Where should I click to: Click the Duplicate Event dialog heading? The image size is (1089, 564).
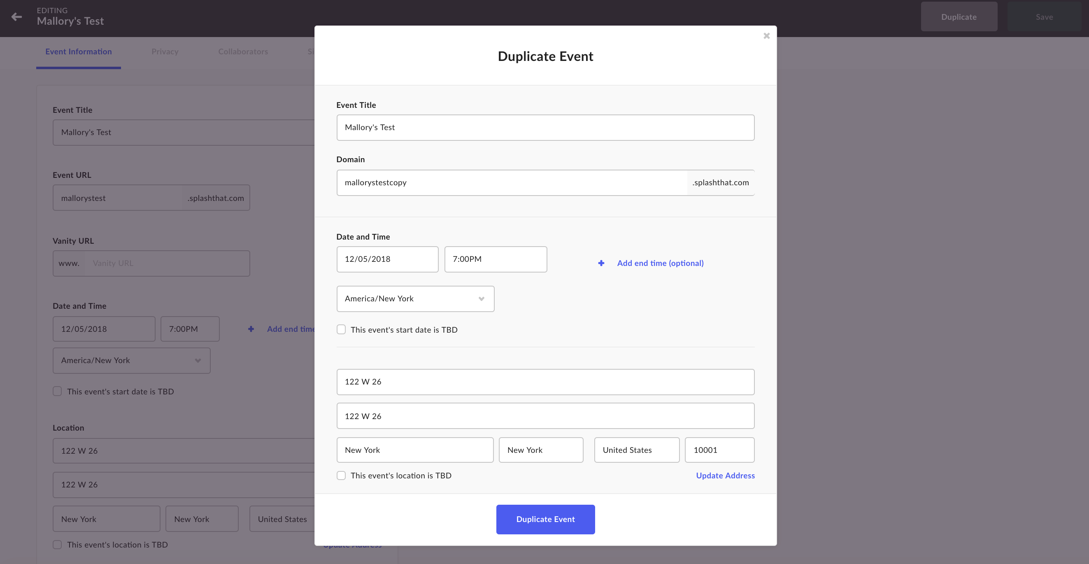(x=545, y=56)
